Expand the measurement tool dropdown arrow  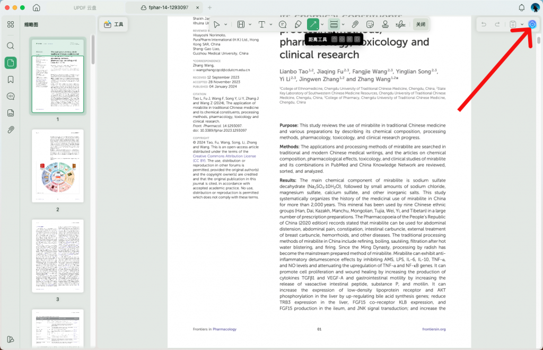[x=343, y=24]
